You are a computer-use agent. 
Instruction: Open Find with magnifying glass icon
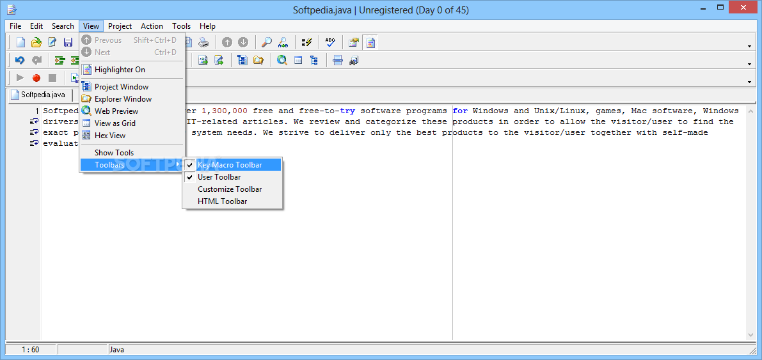266,42
